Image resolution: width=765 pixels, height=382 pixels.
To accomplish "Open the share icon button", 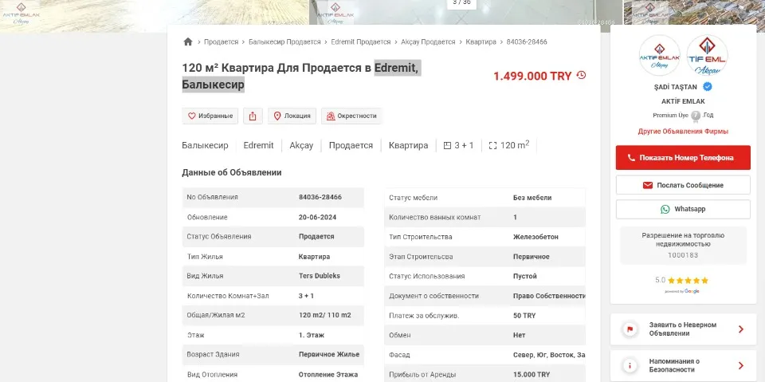I will point(253,116).
